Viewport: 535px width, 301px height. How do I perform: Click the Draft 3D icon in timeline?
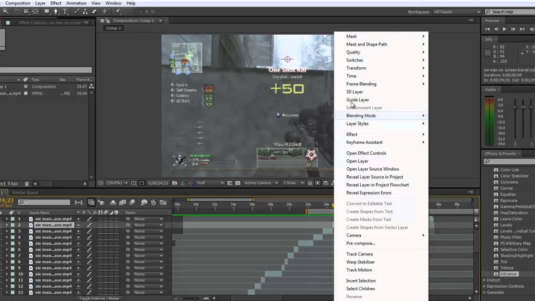101,202
